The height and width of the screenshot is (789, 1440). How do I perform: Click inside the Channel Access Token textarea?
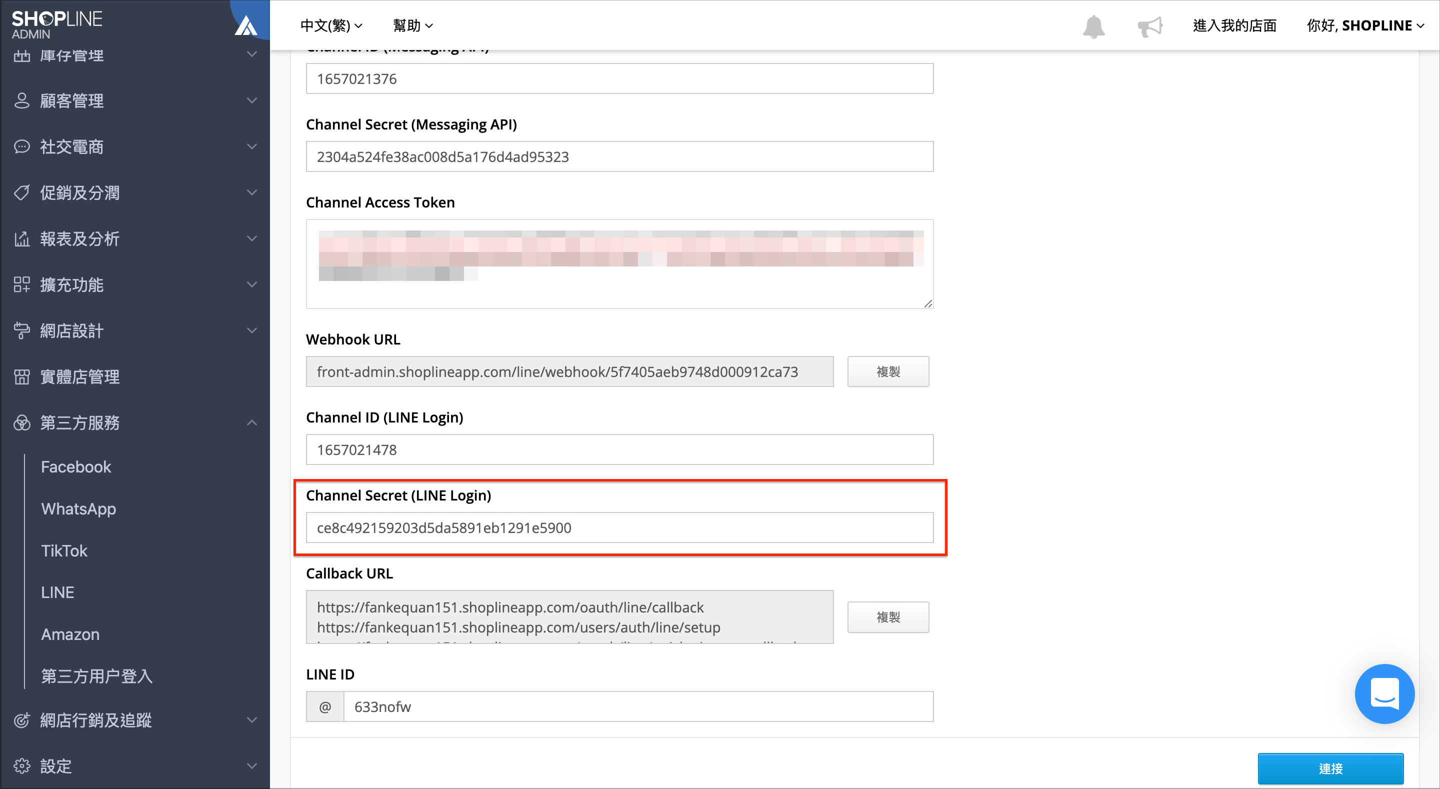tap(619, 264)
